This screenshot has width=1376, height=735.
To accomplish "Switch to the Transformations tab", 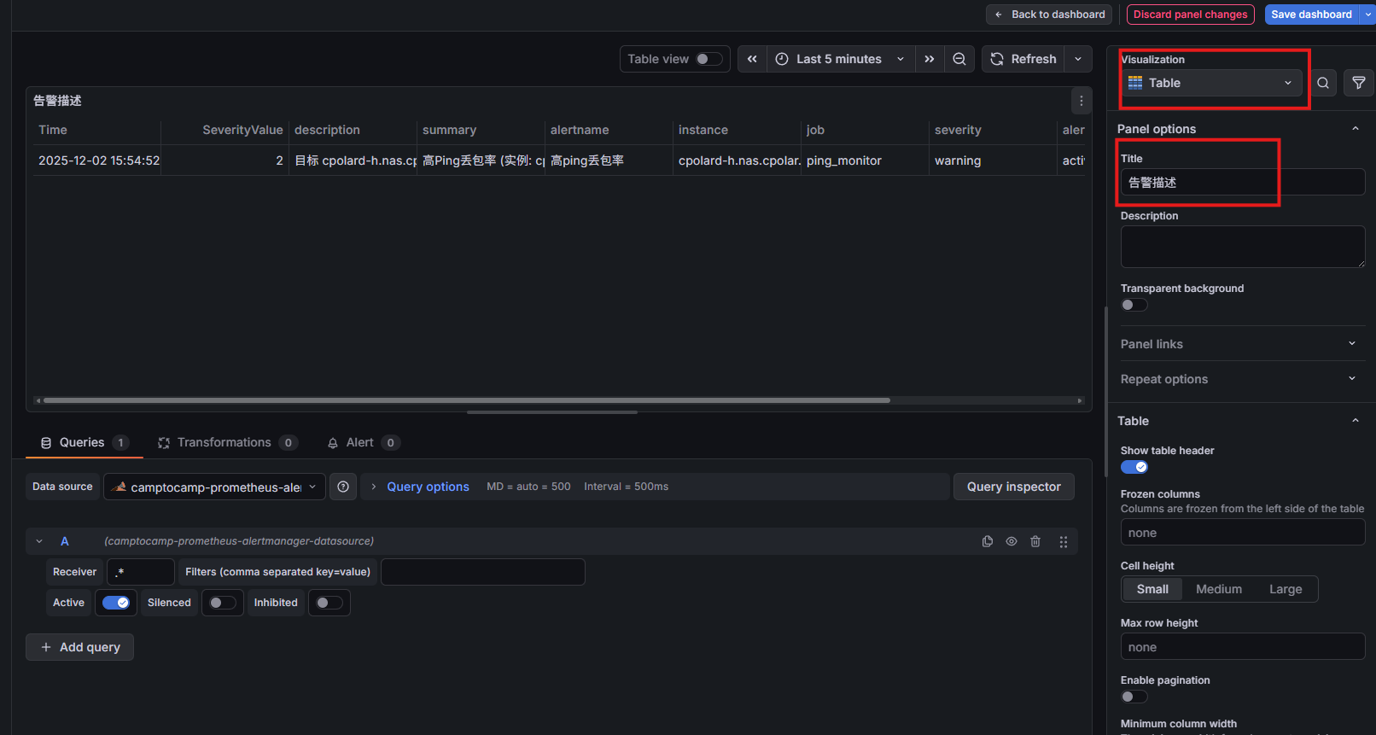I will click(225, 442).
